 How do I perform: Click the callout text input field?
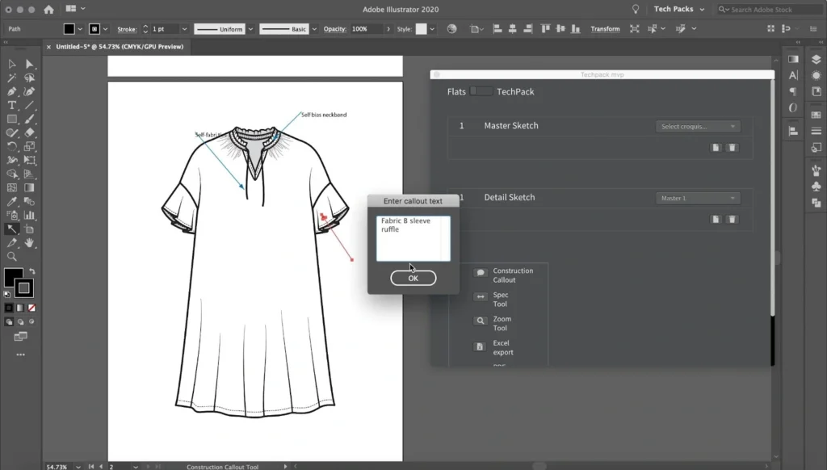413,238
